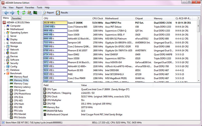Expand the Network tree node

click(x=4, y=50)
